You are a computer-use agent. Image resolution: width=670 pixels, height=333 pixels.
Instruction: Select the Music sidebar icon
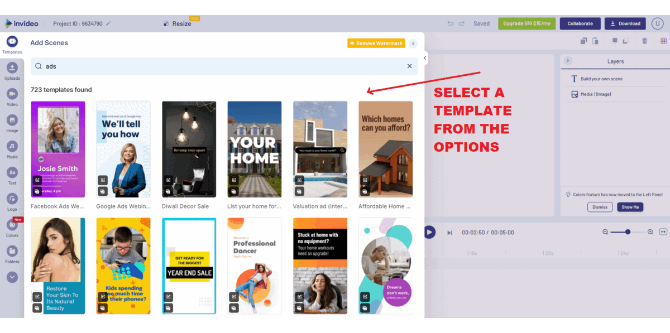point(12,149)
